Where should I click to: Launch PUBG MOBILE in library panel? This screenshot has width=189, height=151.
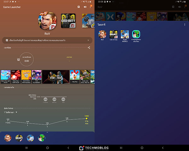(125, 36)
